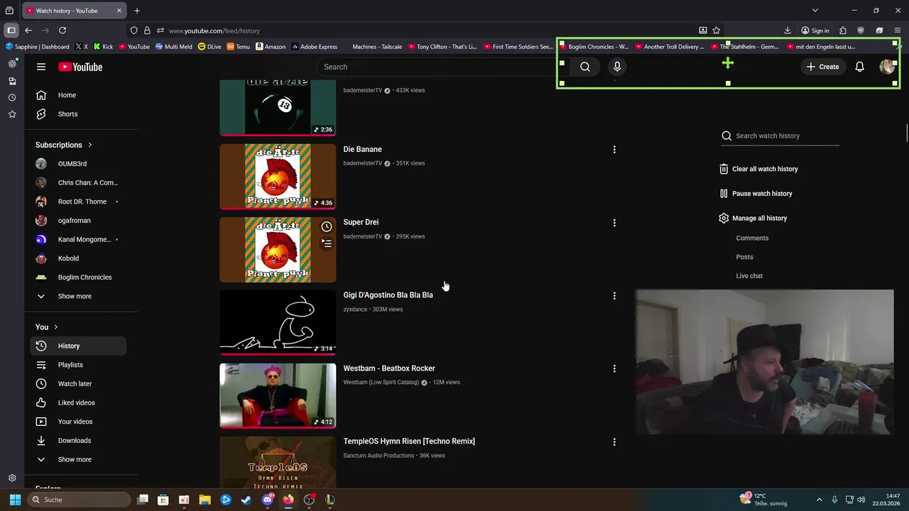Open the Adobe Express bookmark
Viewport: 909px width, 511px height.
coord(314,47)
